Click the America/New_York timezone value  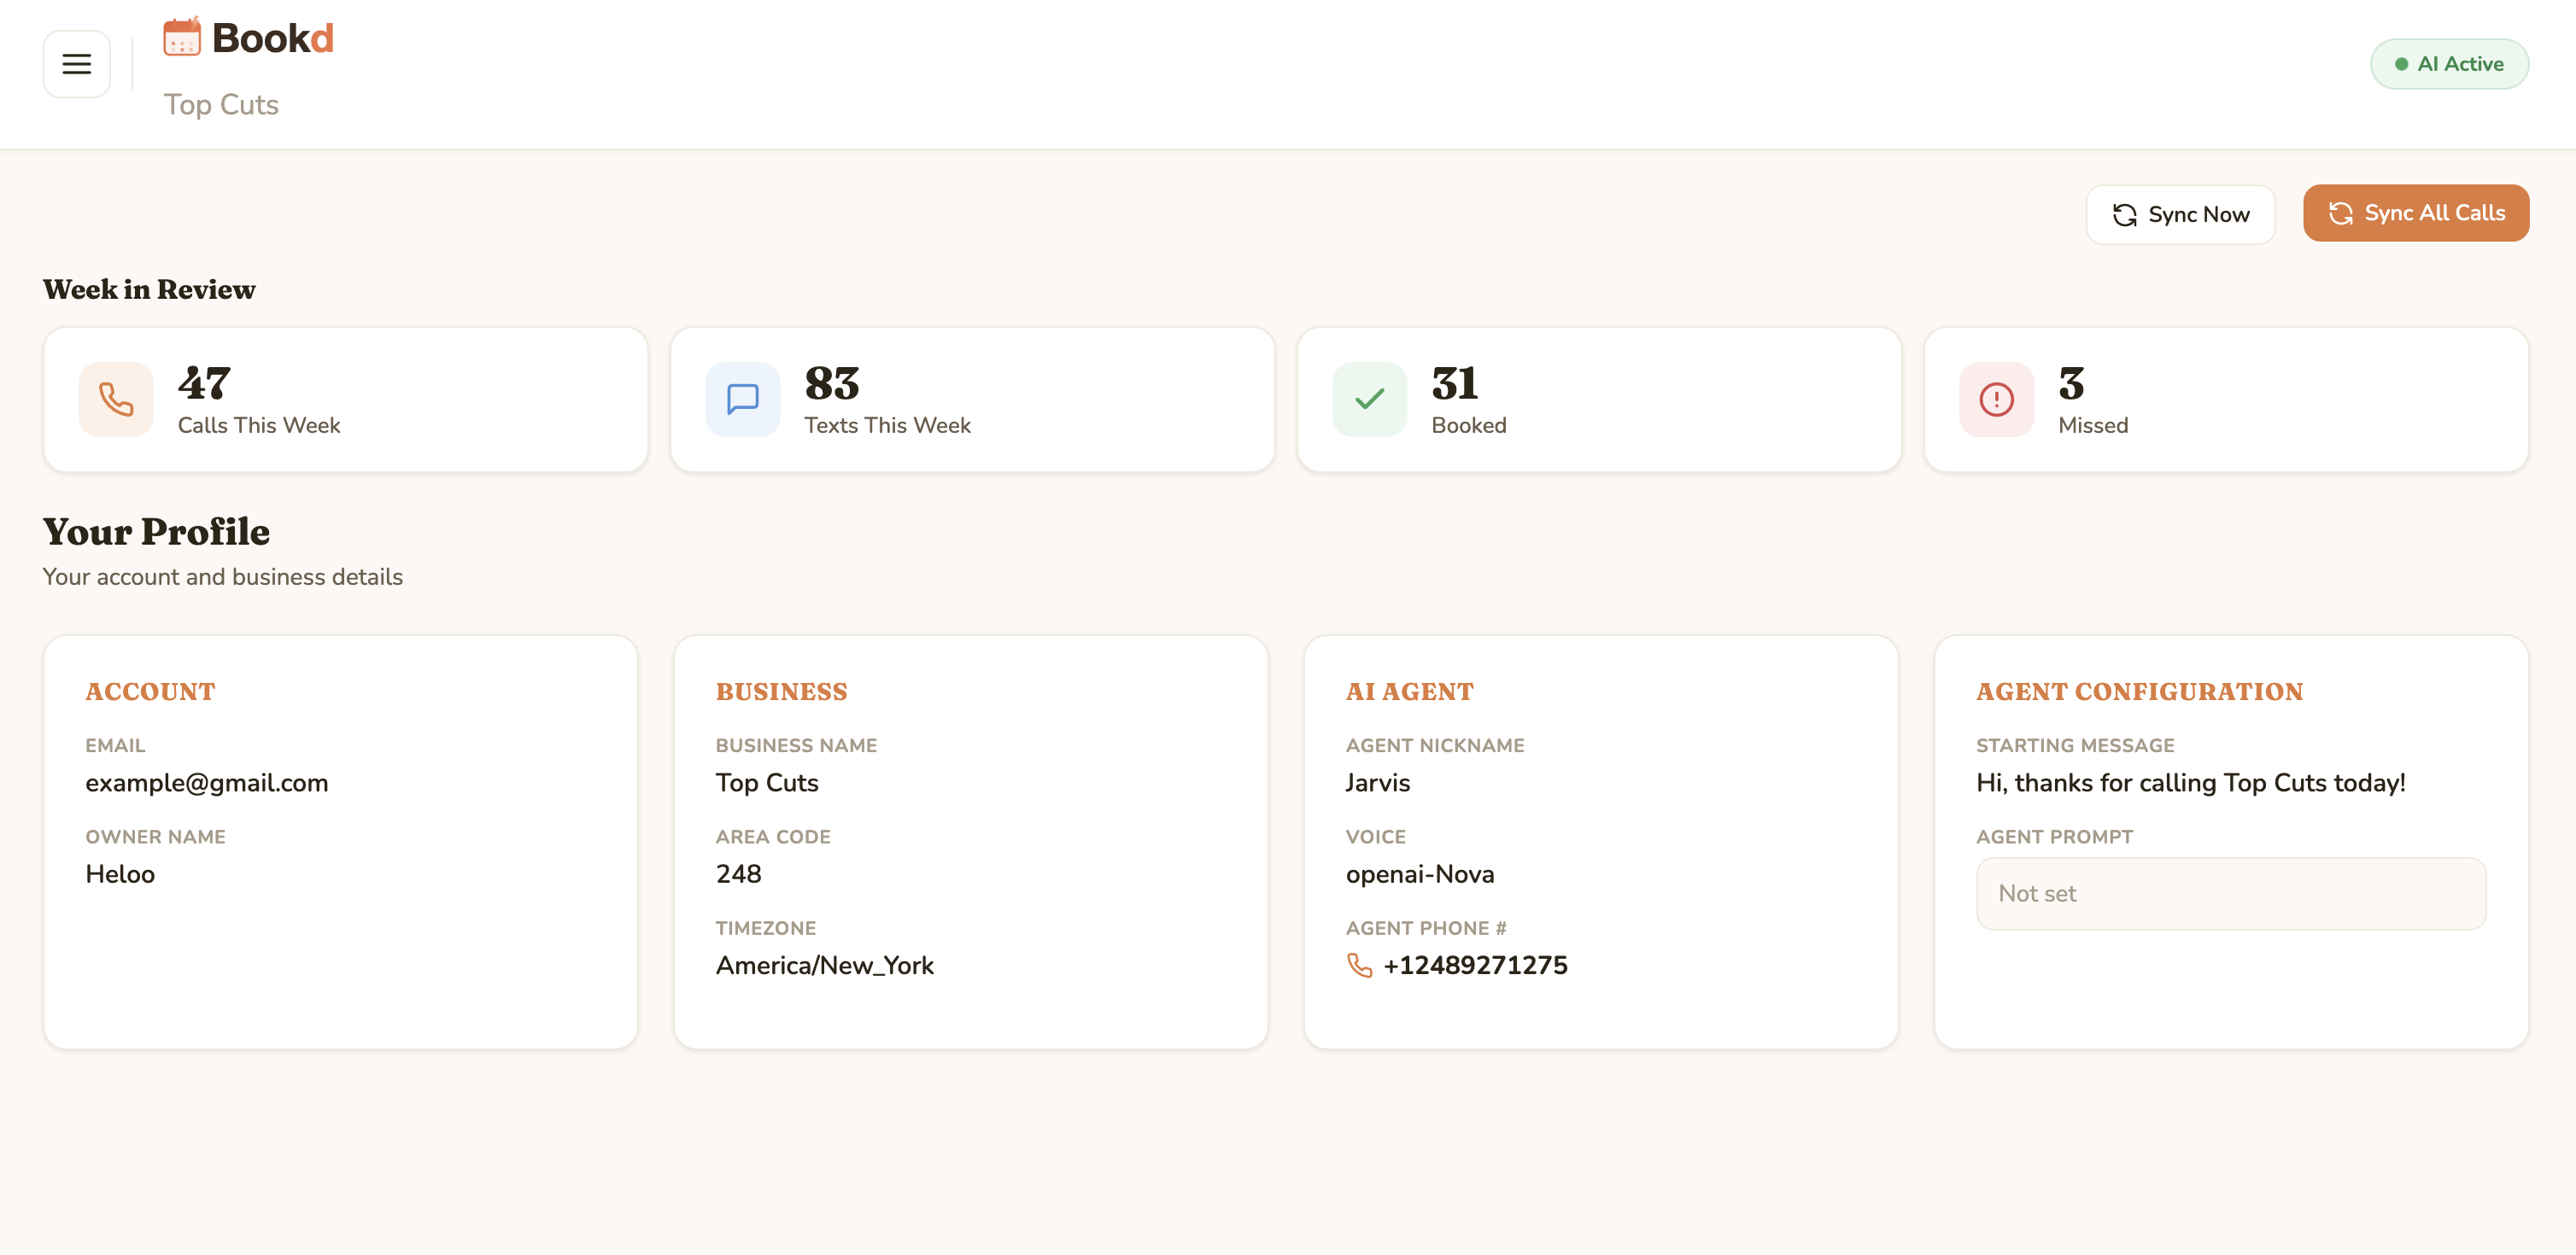(x=824, y=966)
